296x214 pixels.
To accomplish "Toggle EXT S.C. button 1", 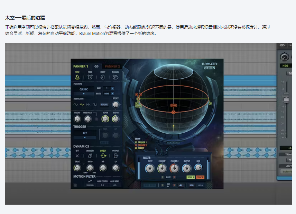I will [163, 185].
